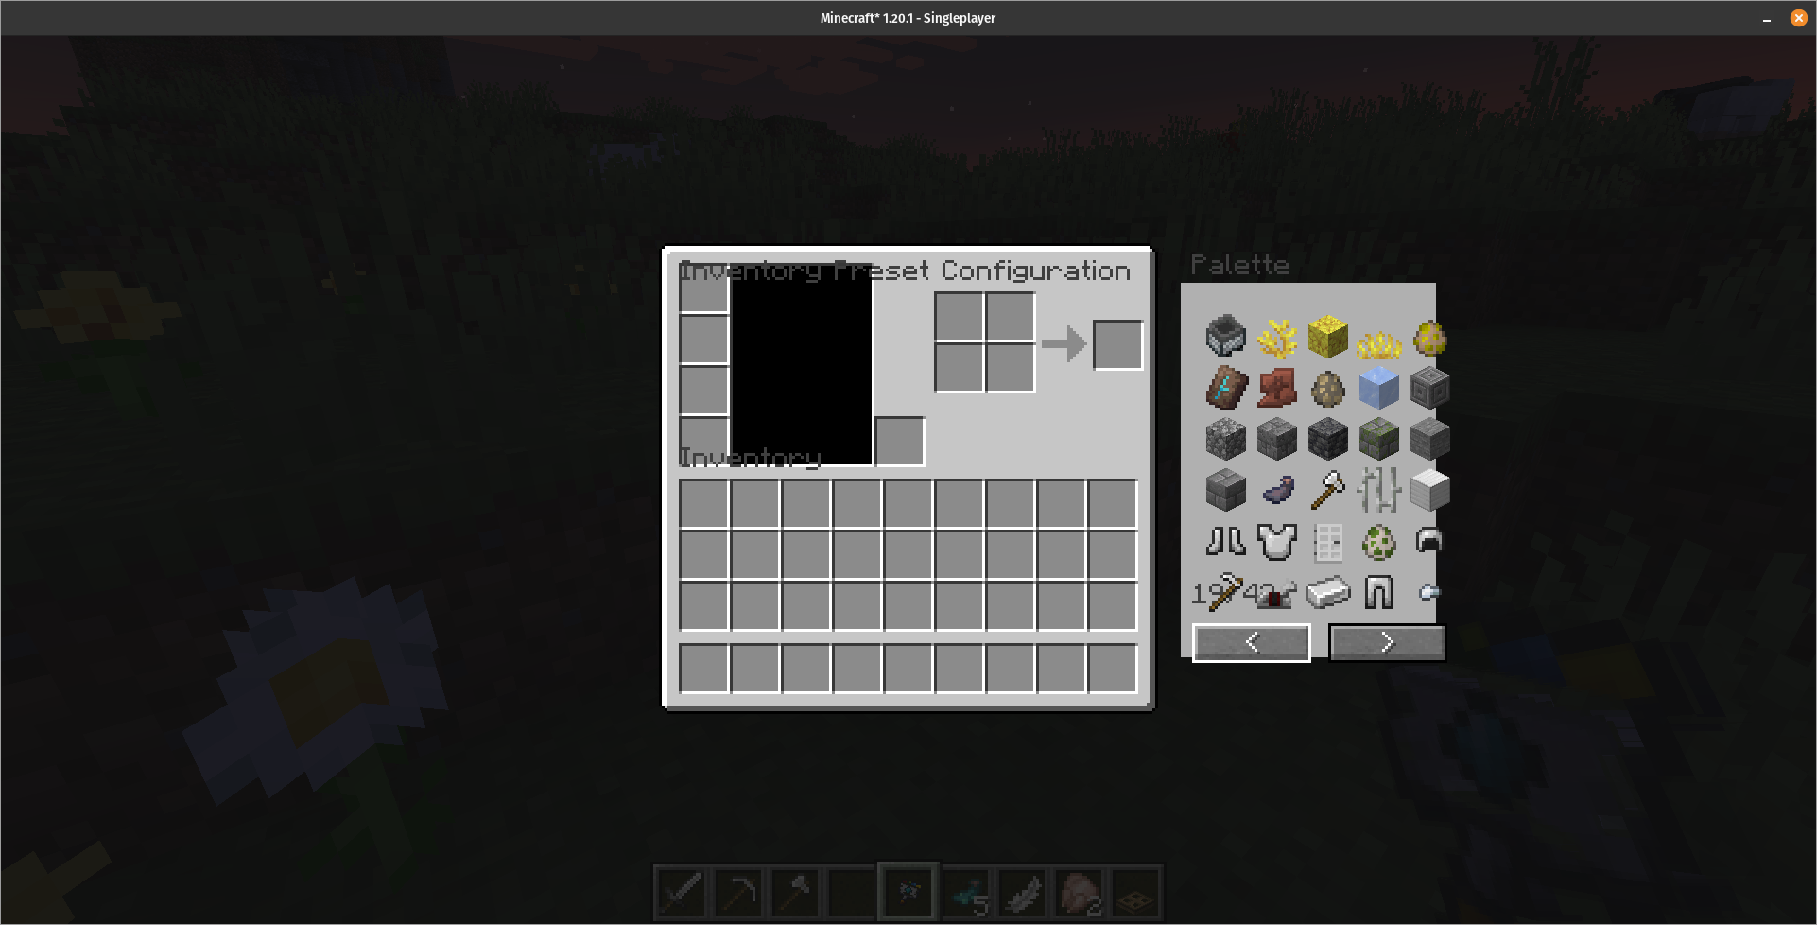Click the "Palette" heading text
1817x925 pixels.
(x=1239, y=266)
